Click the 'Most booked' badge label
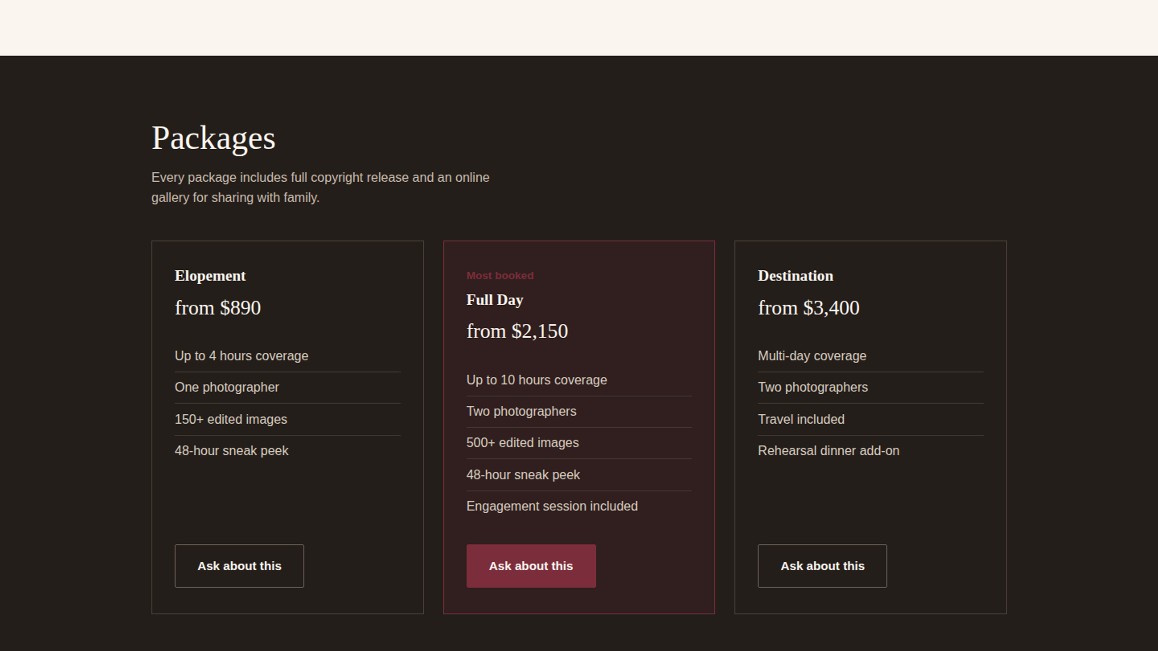The image size is (1158, 651). point(500,275)
